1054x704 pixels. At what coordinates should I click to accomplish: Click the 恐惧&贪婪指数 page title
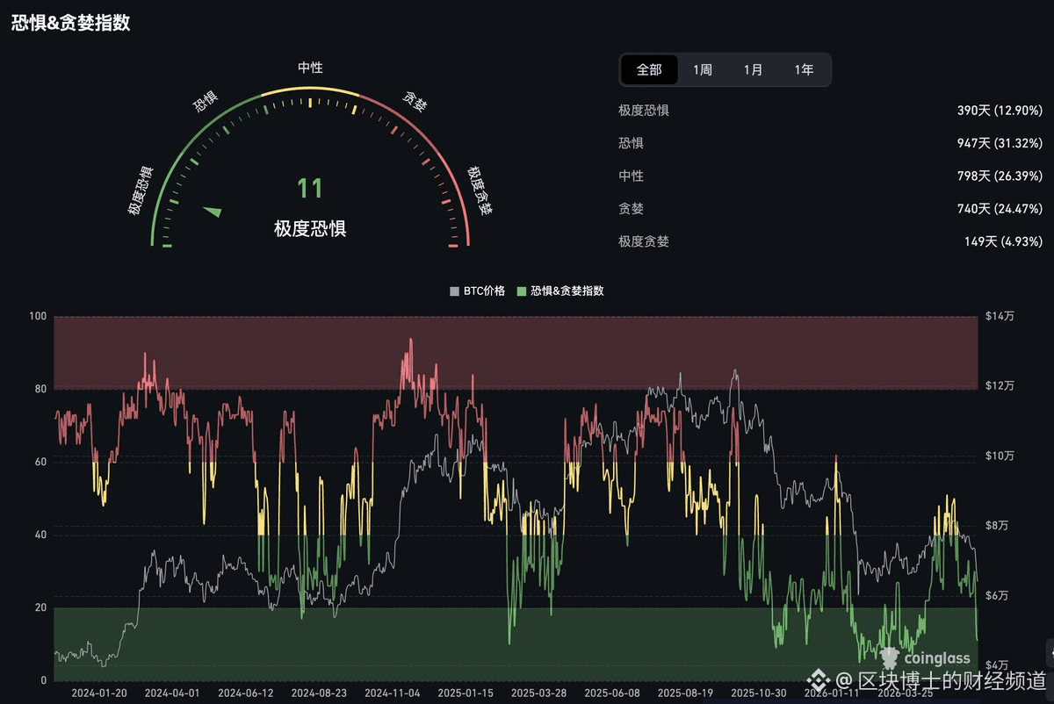pyautogui.click(x=70, y=23)
